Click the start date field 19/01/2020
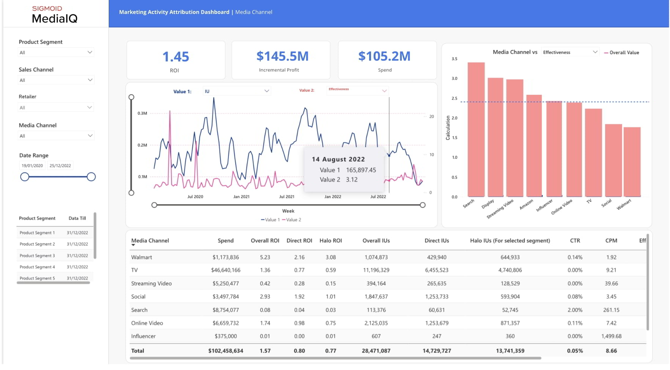Screen dimensions: 670x370 pos(32,166)
